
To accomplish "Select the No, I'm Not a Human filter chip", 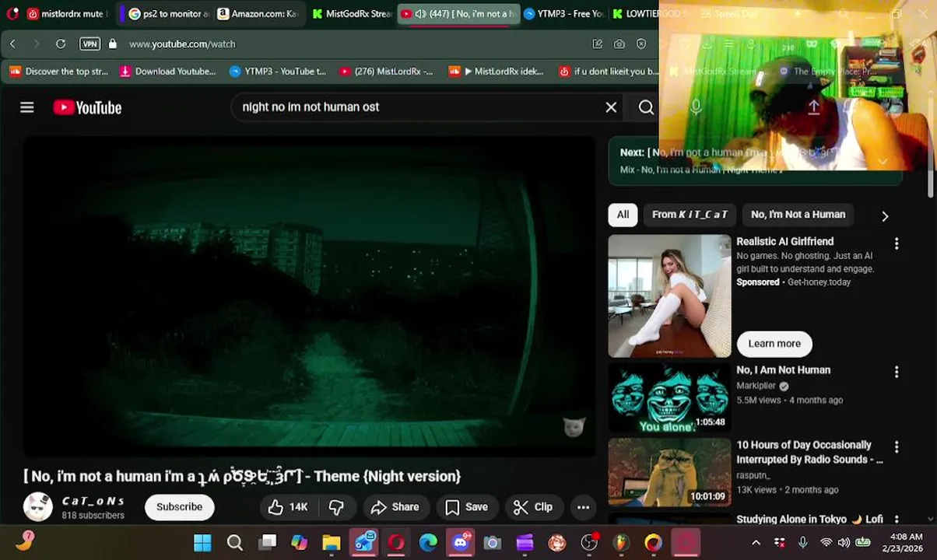I will point(798,215).
